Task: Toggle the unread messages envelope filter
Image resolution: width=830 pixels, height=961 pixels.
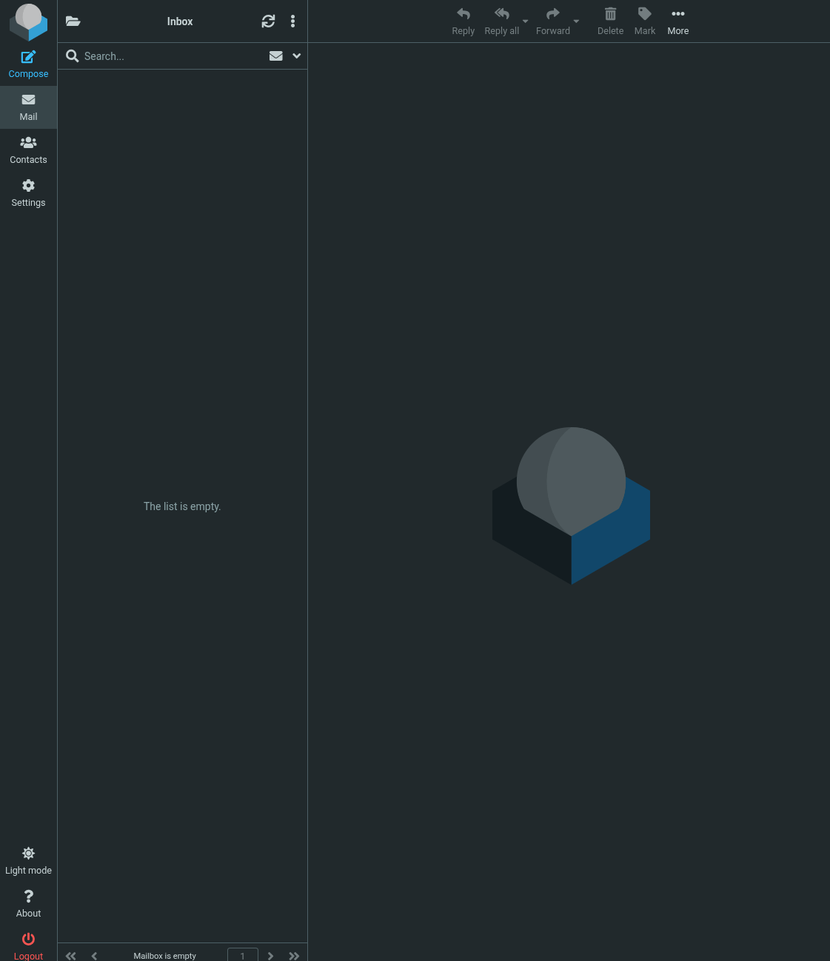Action: point(275,56)
